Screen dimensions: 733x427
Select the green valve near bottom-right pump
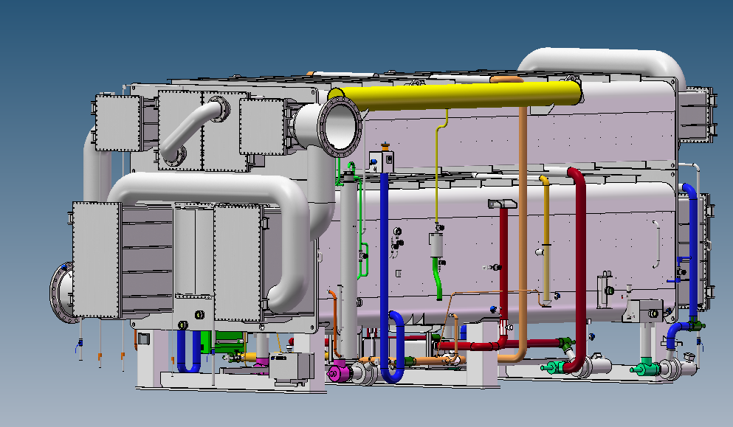pyautogui.click(x=647, y=367)
